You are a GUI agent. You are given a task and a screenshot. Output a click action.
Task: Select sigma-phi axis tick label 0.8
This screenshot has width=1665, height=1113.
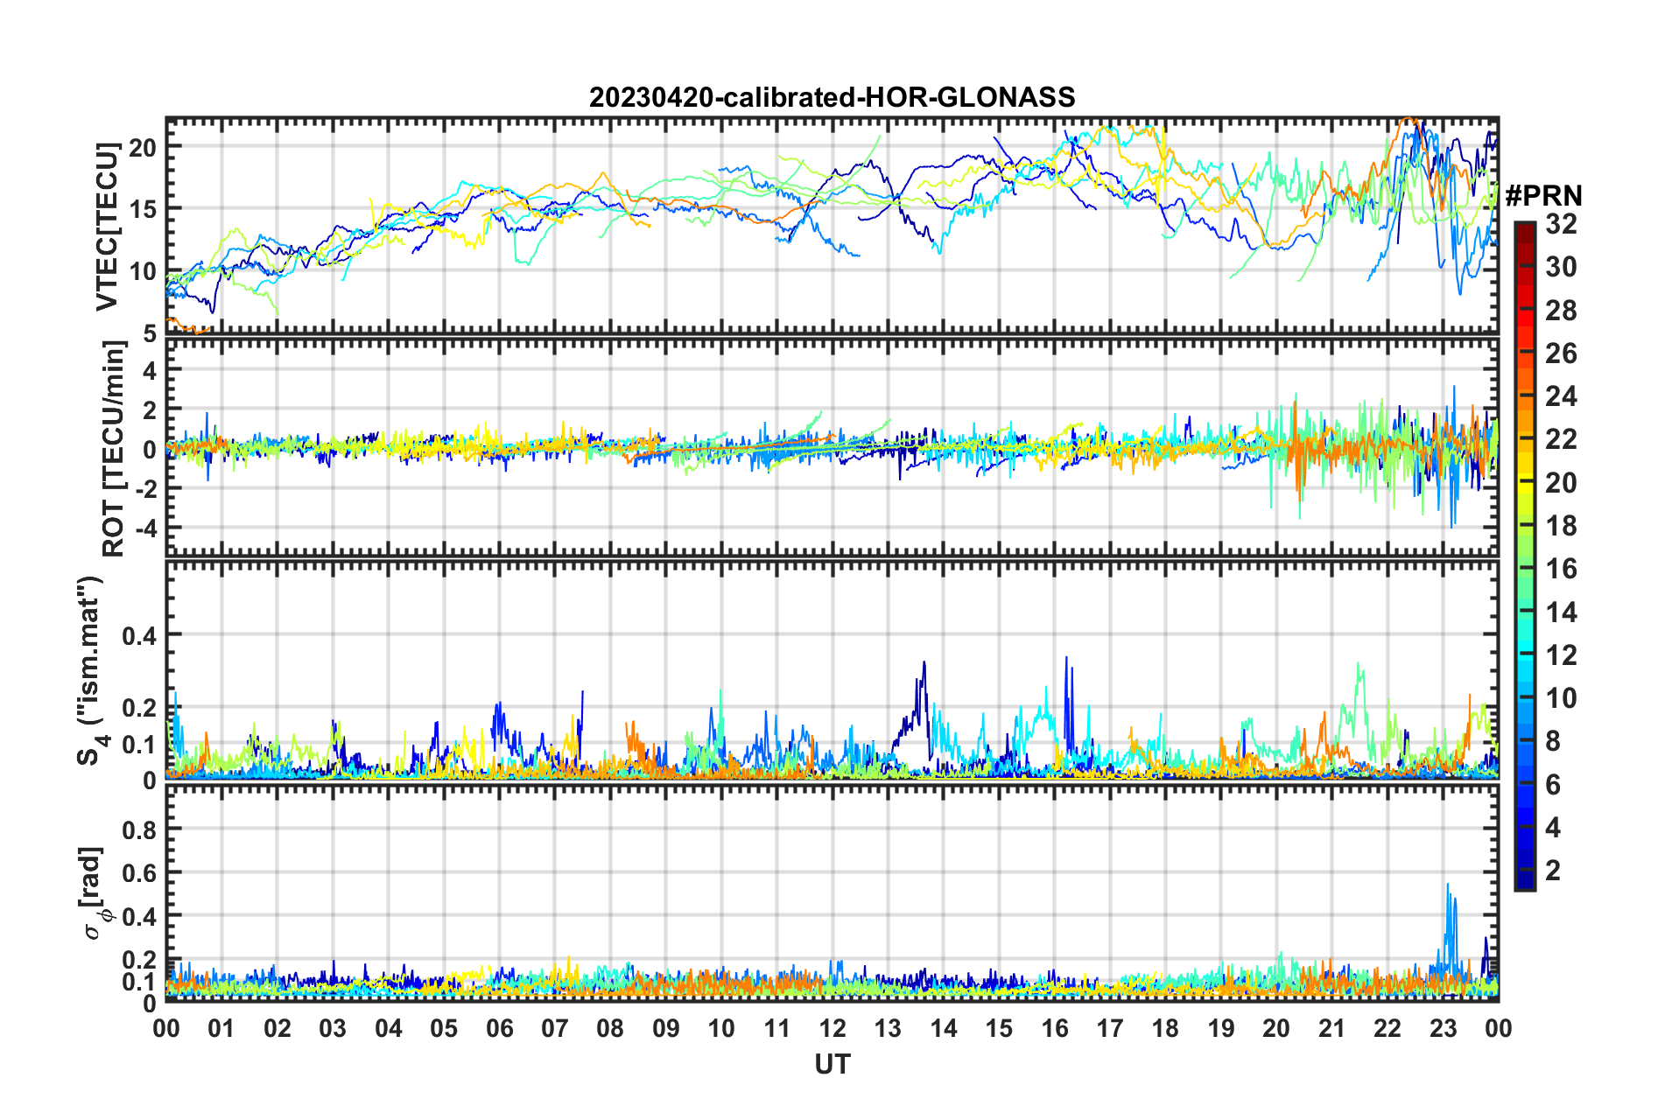click(x=138, y=829)
